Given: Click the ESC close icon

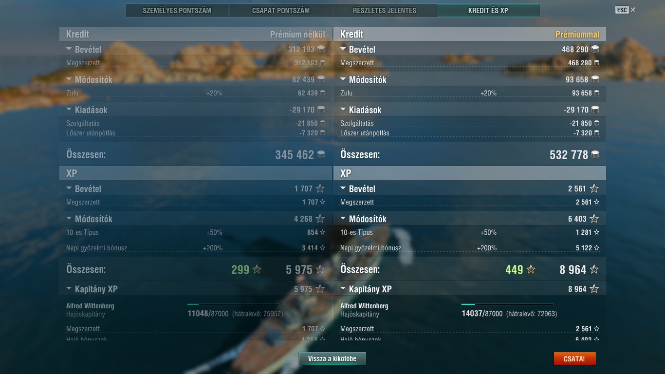Looking at the screenshot, I should pos(632,10).
